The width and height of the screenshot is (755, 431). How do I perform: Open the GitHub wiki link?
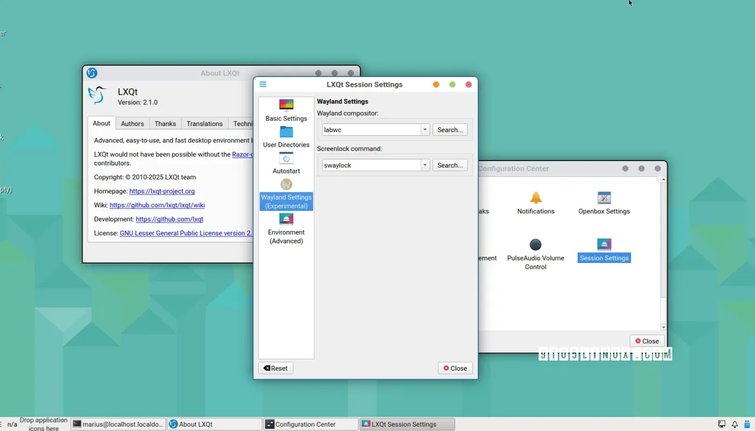[x=157, y=205]
